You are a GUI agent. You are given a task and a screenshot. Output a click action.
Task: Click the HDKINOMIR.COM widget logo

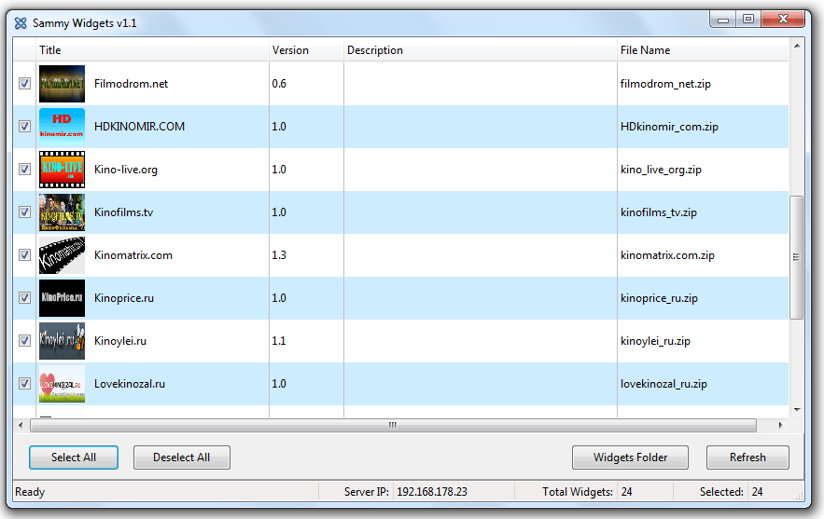click(x=62, y=127)
